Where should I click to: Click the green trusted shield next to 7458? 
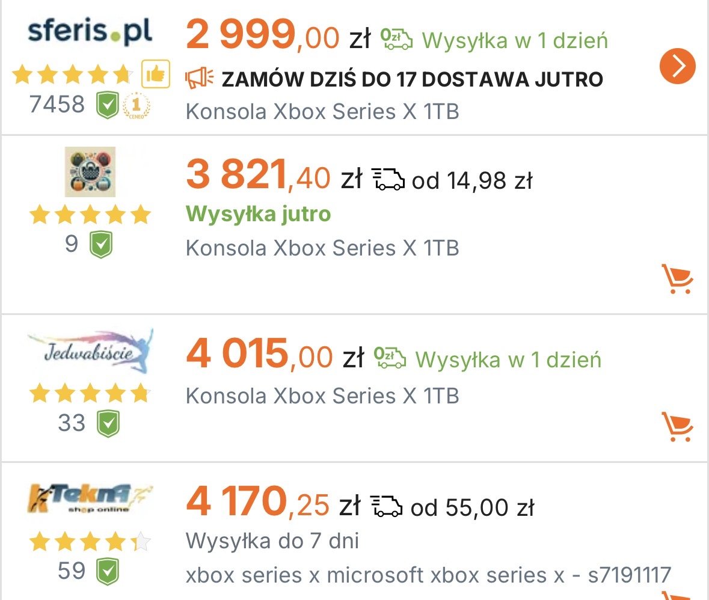click(x=108, y=106)
